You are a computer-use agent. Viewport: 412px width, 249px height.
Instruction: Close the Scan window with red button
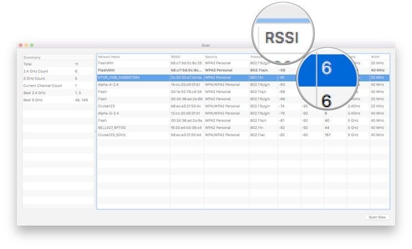tap(21, 45)
